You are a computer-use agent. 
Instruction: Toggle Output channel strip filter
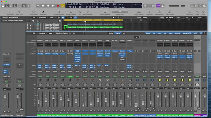coord(177,33)
